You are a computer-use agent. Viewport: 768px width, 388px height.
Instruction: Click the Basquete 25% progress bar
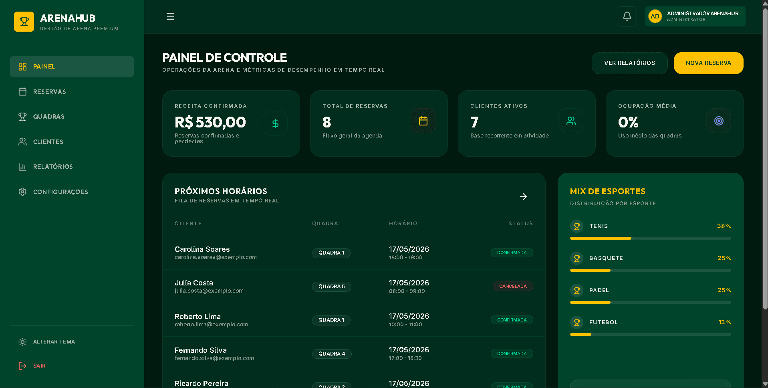pos(650,270)
